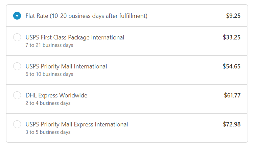Click the "2 to 4 business days" text
This screenshot has width=254, height=147.
point(48,103)
